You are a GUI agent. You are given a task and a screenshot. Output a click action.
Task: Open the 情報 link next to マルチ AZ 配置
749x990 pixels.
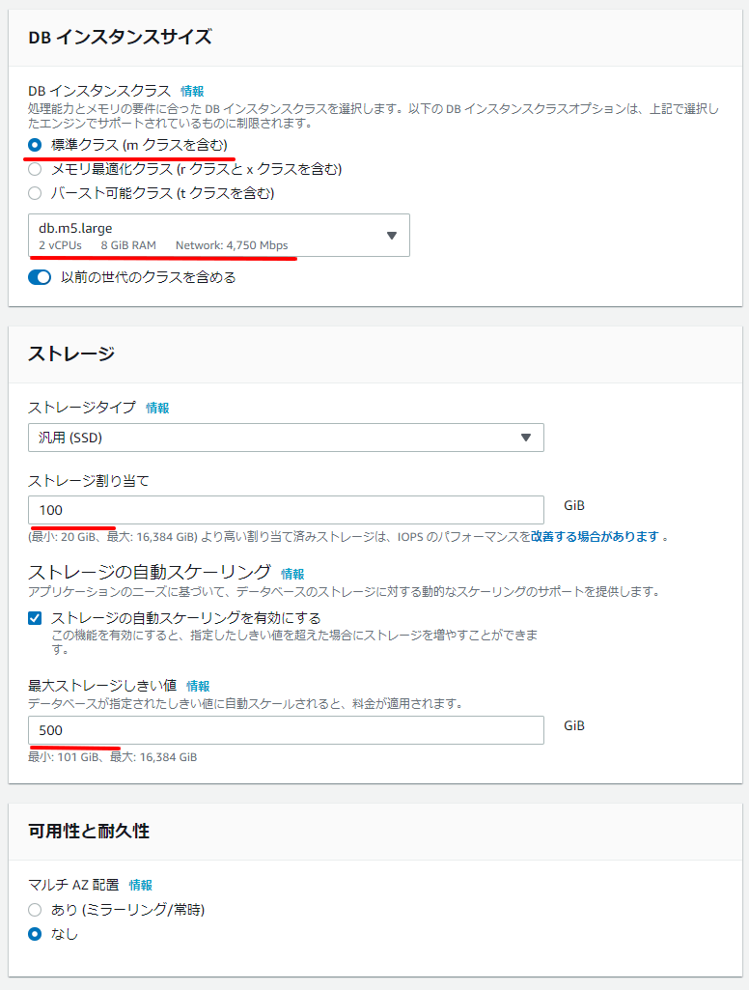(x=141, y=885)
